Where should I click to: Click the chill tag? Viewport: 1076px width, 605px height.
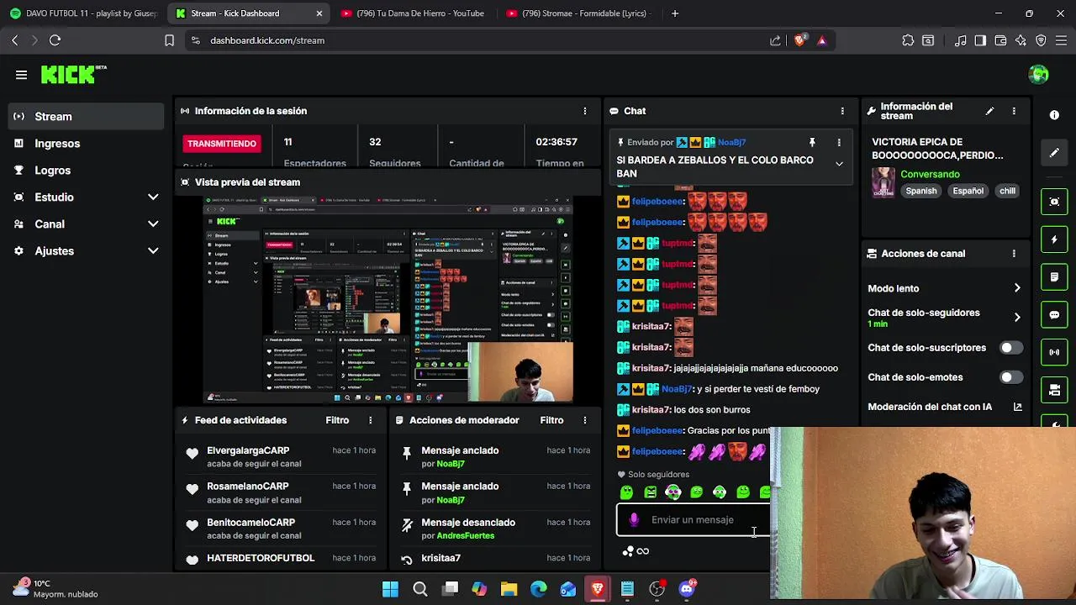point(1007,191)
